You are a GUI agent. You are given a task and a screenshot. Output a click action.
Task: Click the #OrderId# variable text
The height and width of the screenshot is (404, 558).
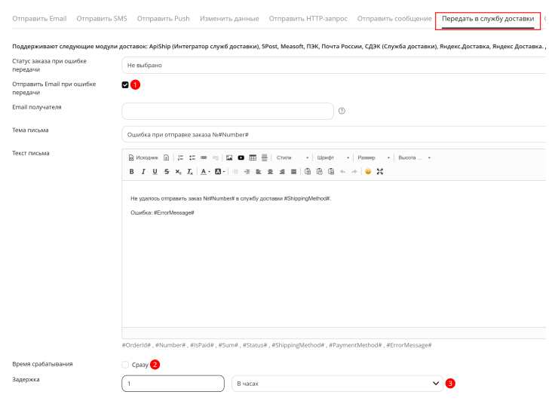[x=136, y=345]
